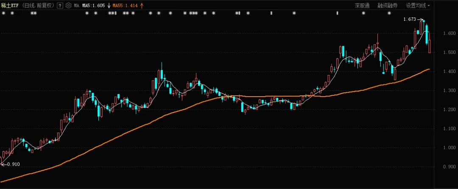Click the 1.673 high price annotation
The width and height of the screenshot is (458, 189).
410,19
